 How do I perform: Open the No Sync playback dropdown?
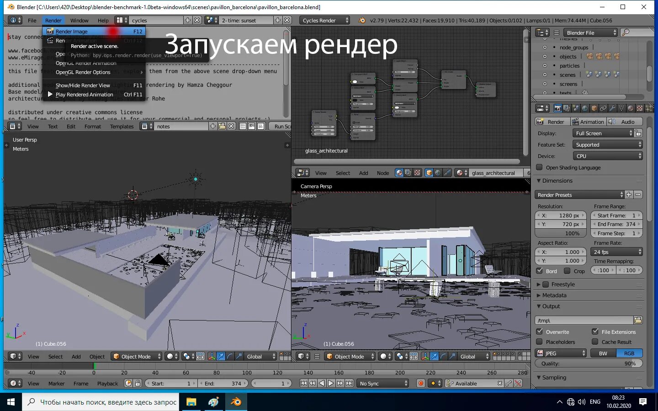(x=383, y=383)
